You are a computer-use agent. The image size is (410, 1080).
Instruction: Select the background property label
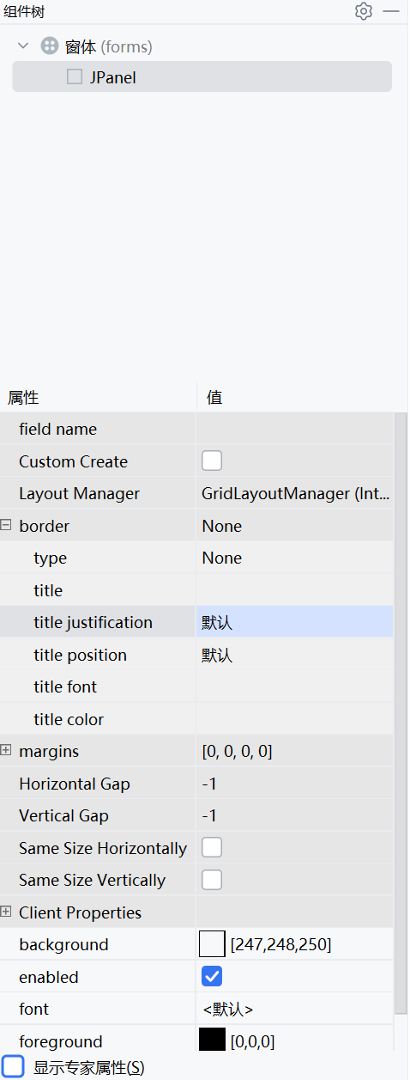[63, 944]
